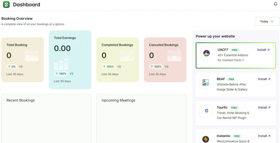280x143 pixels.
Task: Click the Tourfic plugin name
Action: (x=222, y=107)
